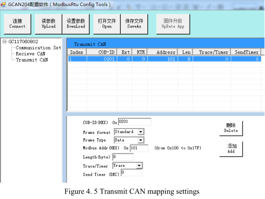Viewport: 265px width, 199px height.
Task: Select Transmit CAN in the tree
Action: 32,60
